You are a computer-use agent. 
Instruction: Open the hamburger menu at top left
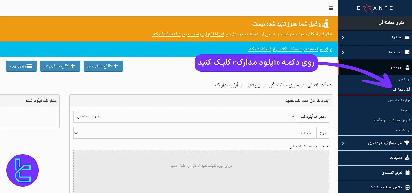click(x=331, y=9)
